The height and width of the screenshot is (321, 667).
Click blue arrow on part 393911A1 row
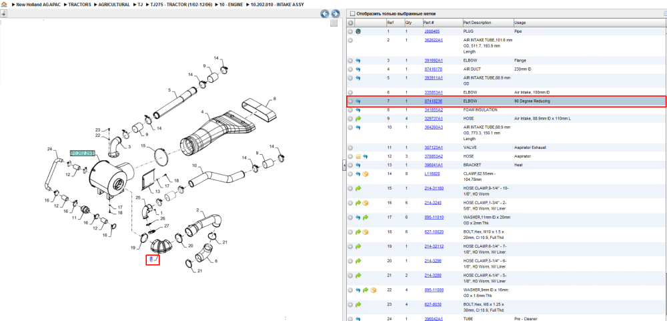358,78
